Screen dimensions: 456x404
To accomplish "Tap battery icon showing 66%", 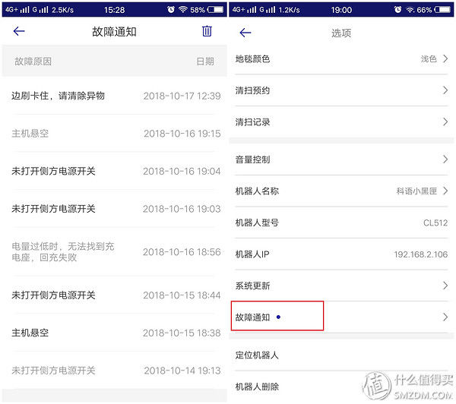I will [442, 10].
